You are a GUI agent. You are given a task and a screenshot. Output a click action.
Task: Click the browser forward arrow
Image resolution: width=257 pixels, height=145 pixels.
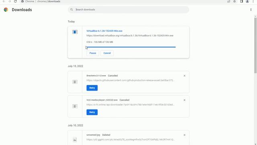pos(10,1)
